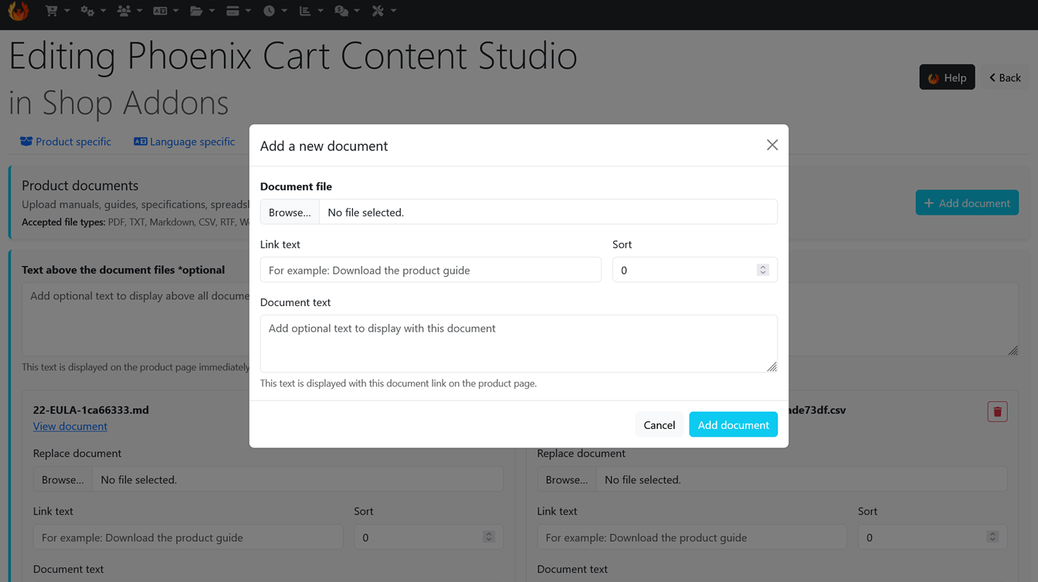The image size is (1038, 582).
Task: Go Back using the header button
Action: (x=1005, y=77)
